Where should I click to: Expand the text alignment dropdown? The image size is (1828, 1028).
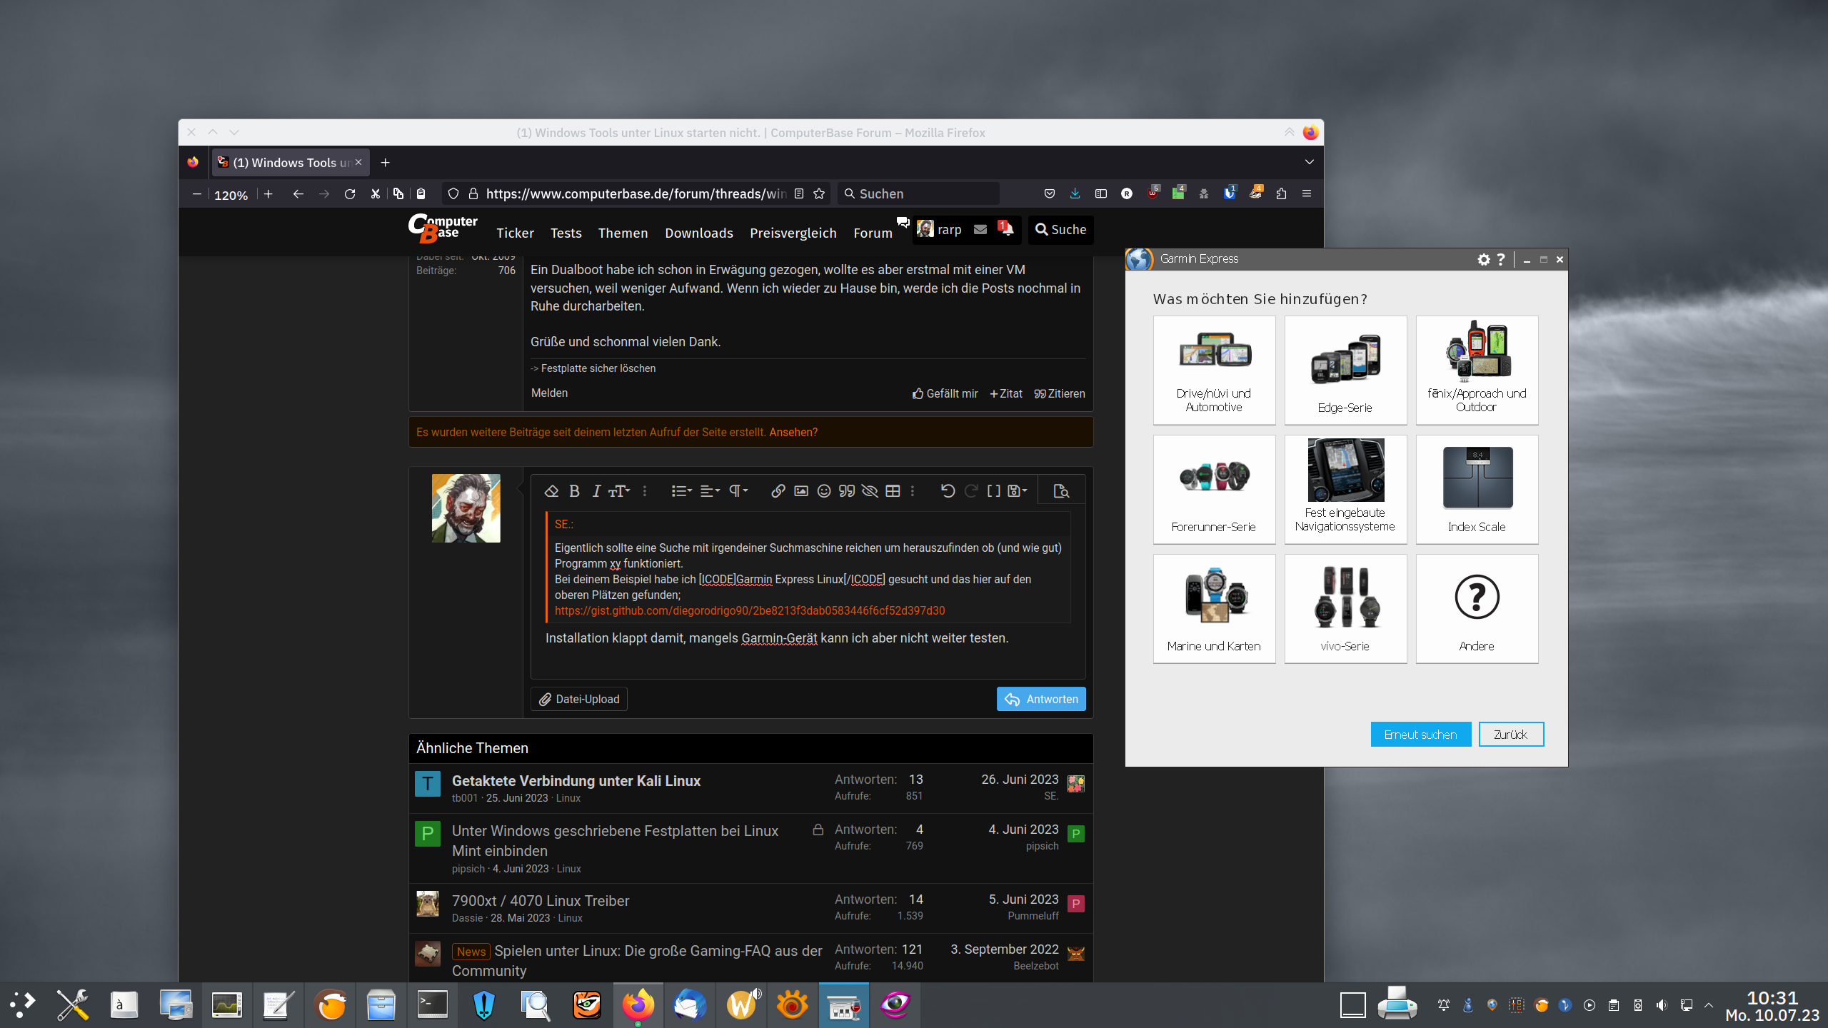pyautogui.click(x=710, y=491)
